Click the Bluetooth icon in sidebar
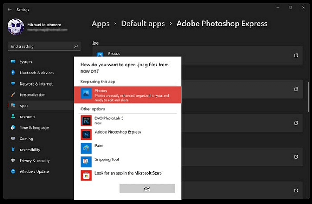This screenshot has width=312, height=204. 13,73
